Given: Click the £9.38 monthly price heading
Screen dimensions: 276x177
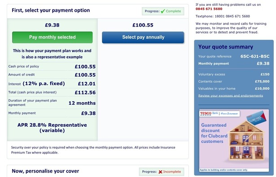Looking at the screenshot, I should [x=52, y=25].
